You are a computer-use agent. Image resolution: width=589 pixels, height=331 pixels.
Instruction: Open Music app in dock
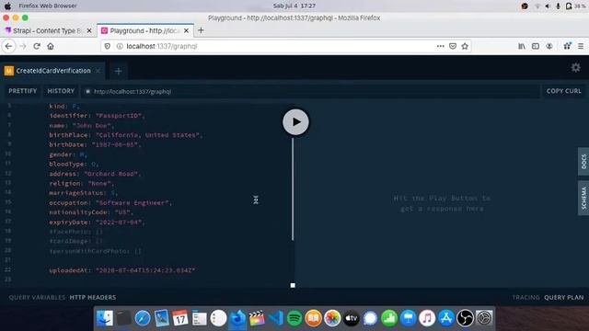point(427,318)
